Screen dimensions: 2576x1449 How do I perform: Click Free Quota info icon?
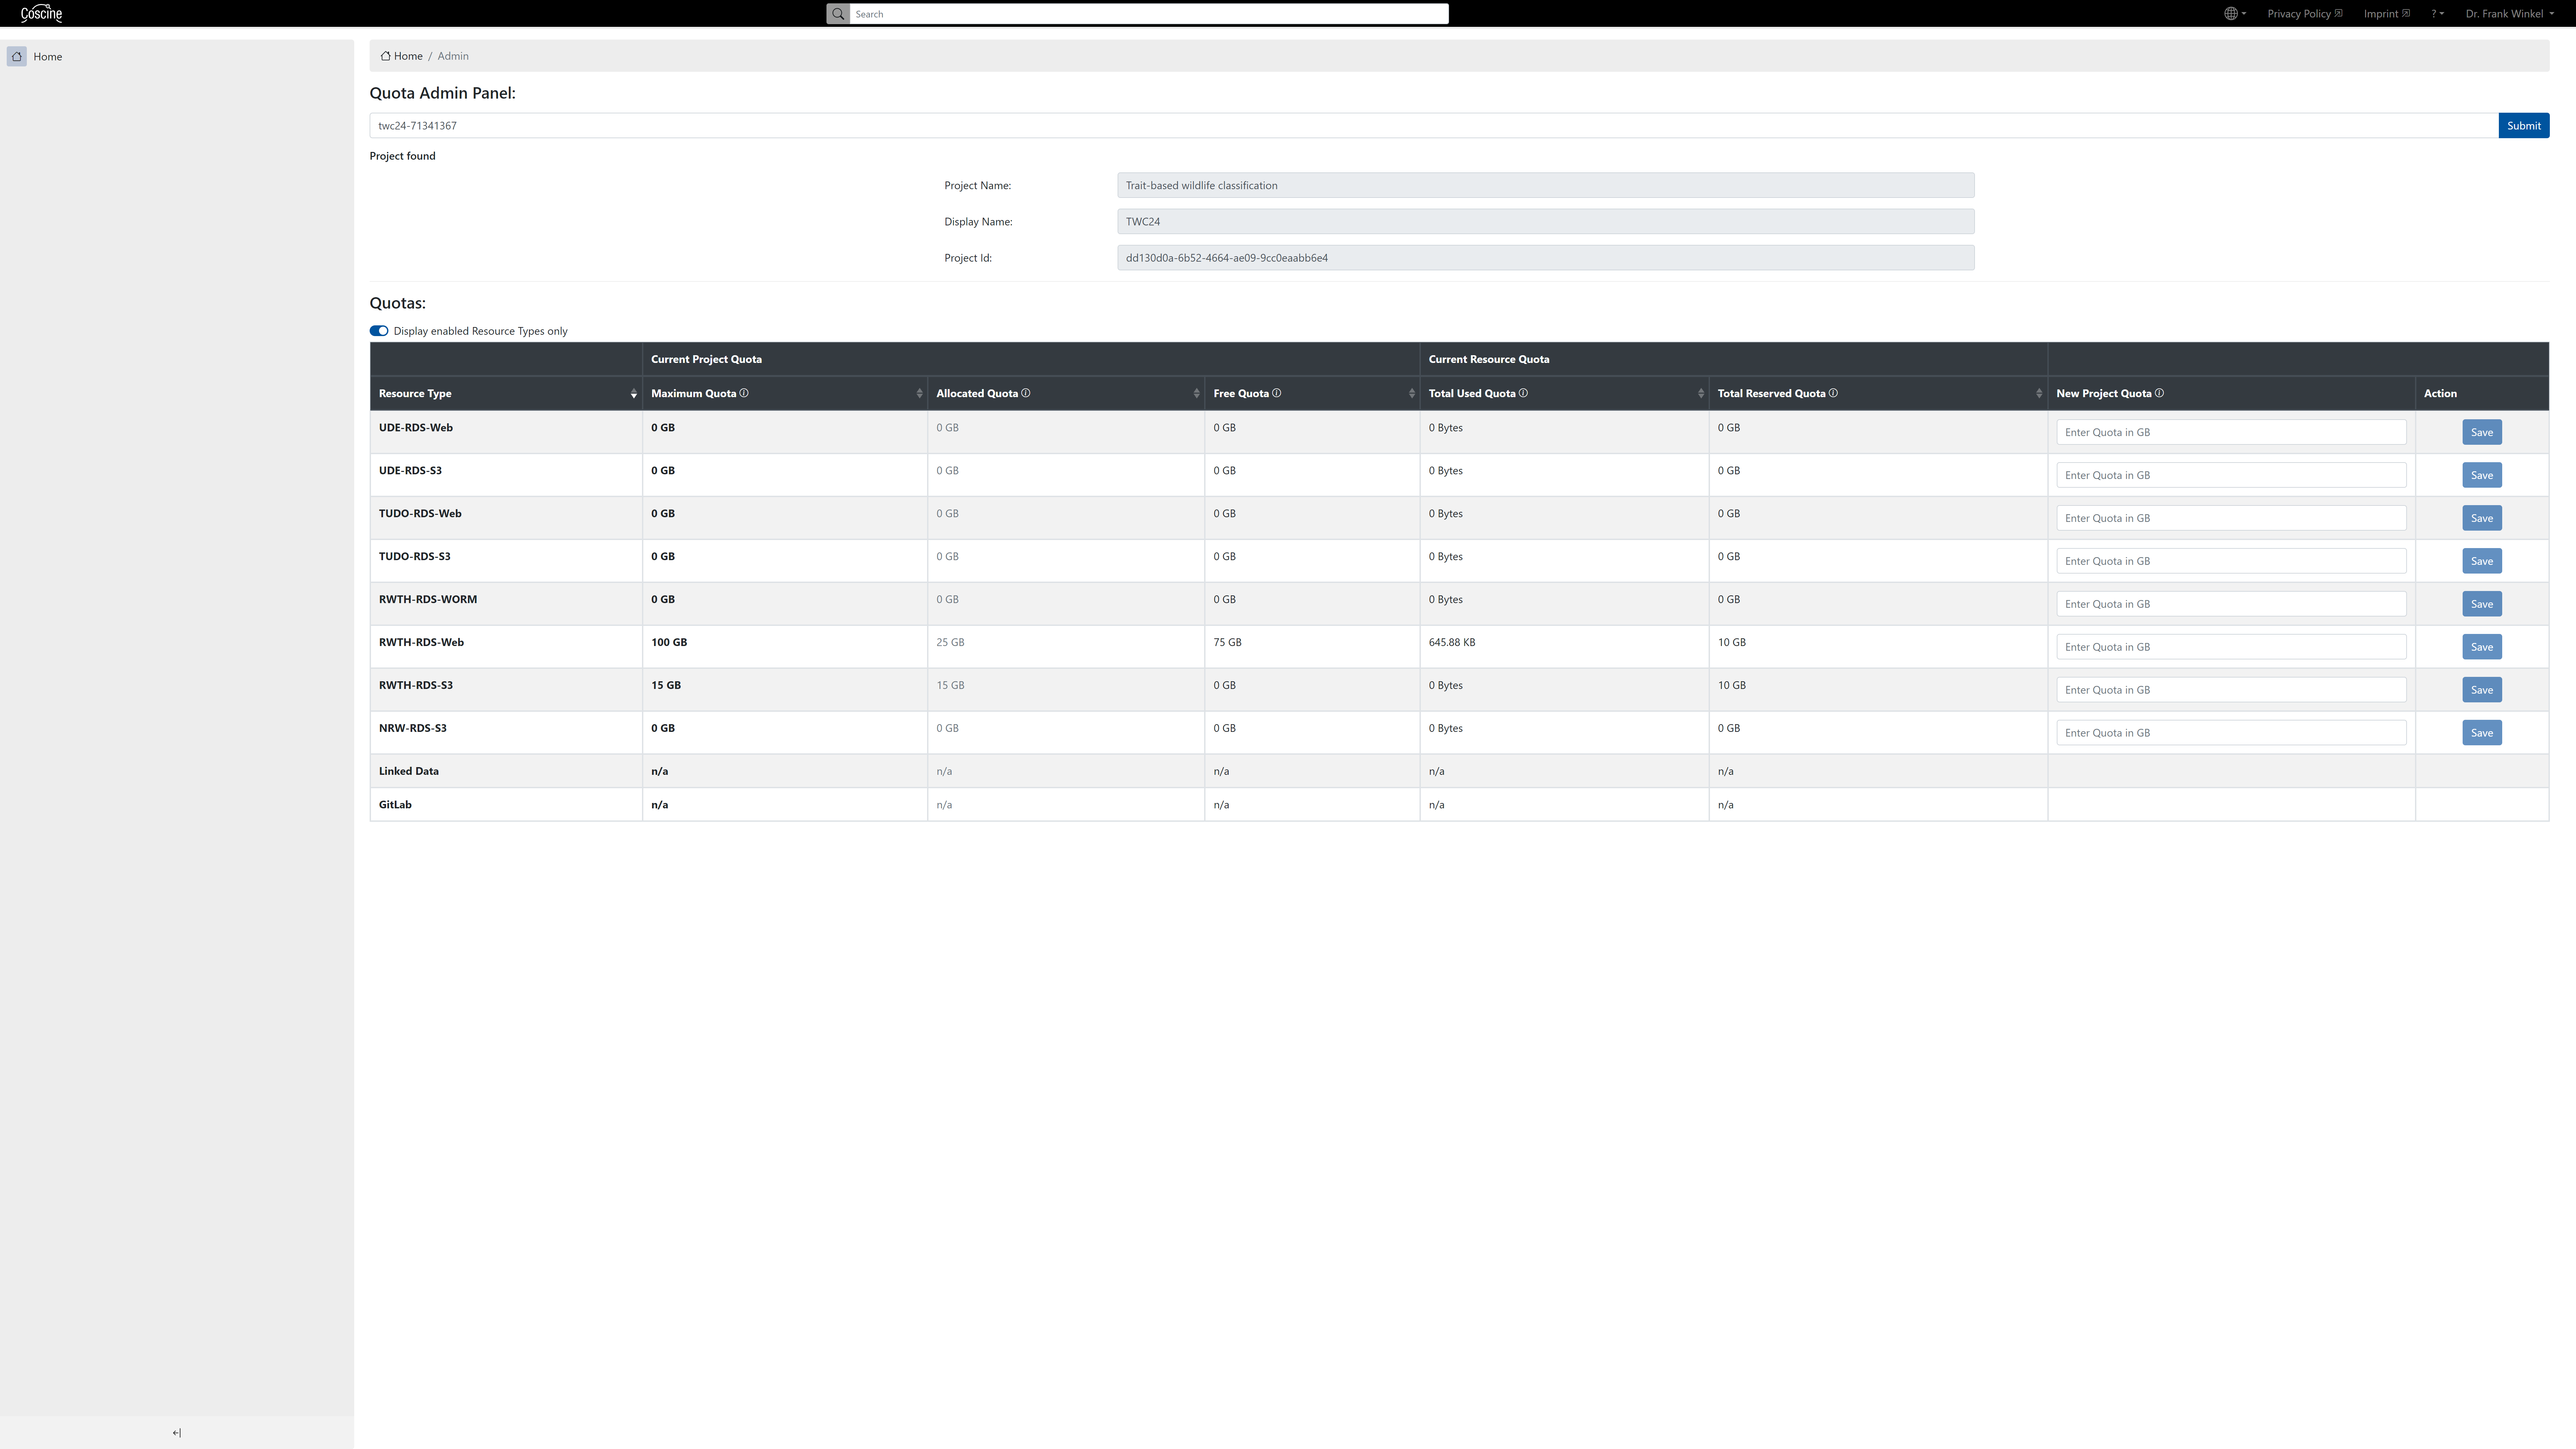[x=1277, y=393]
